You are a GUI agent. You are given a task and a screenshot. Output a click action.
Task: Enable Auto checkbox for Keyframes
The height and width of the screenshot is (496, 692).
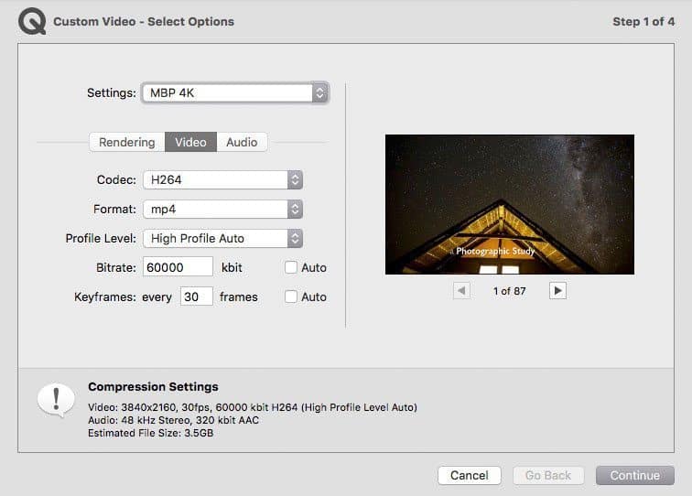coord(291,297)
